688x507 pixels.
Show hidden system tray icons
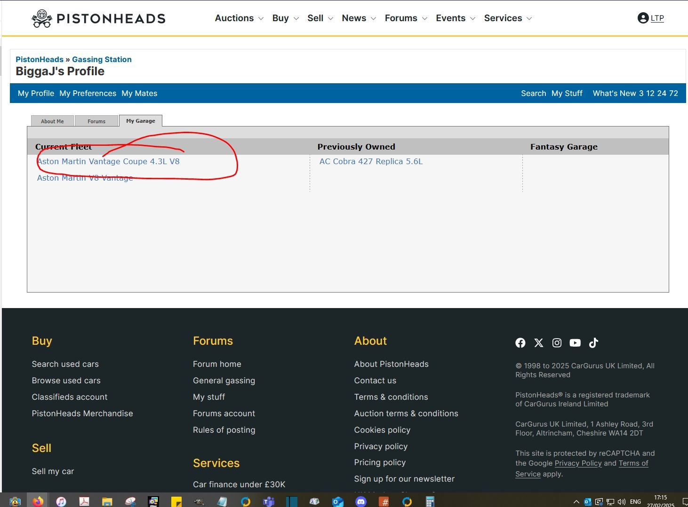click(576, 502)
